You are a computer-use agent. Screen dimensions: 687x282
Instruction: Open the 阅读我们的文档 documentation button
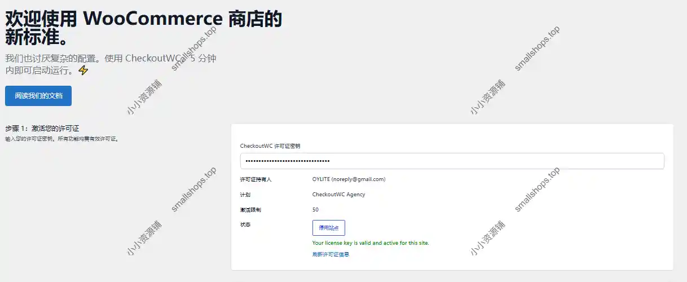pos(38,96)
